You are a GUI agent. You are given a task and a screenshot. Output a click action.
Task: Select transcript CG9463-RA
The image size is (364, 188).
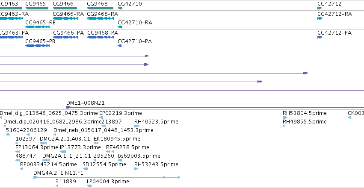[x=14, y=14]
